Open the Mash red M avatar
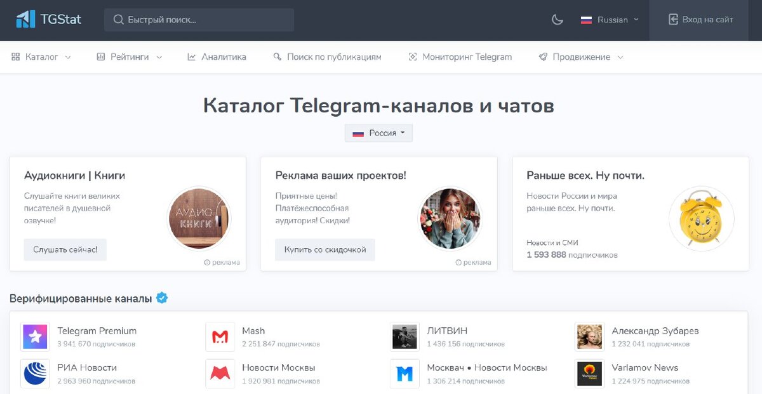 [220, 337]
